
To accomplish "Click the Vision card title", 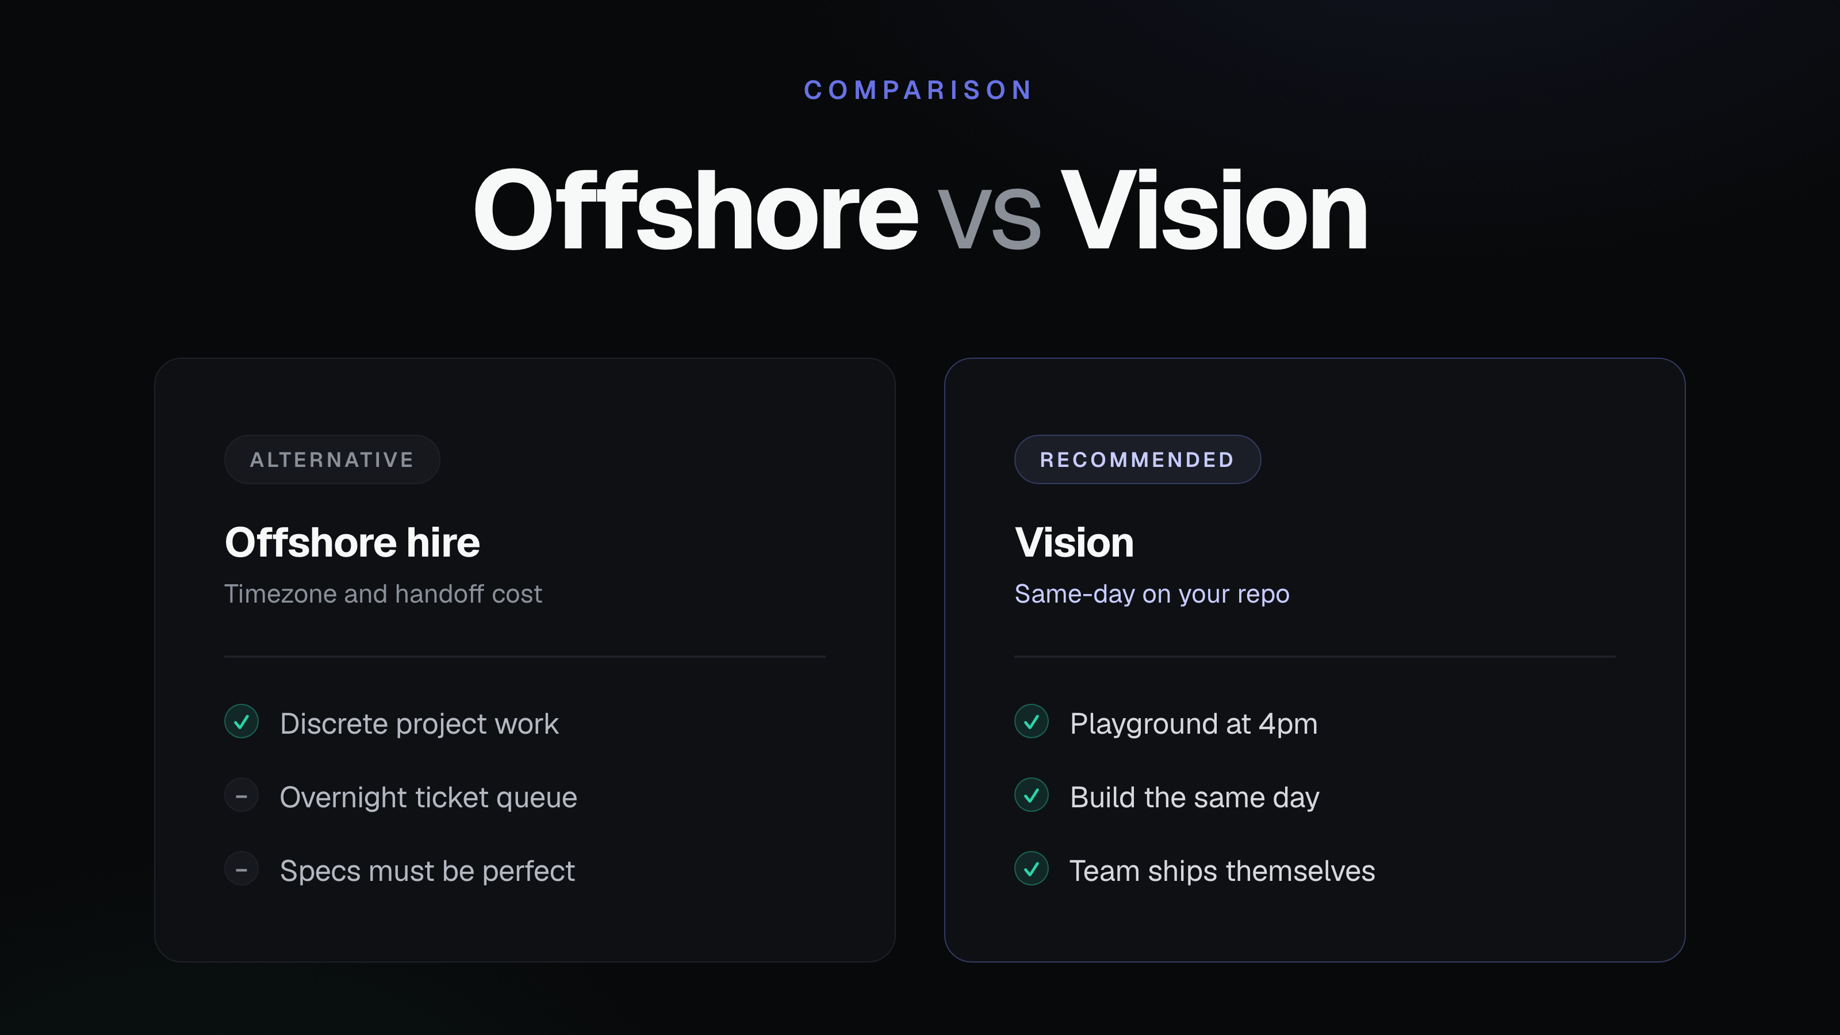I will [1074, 542].
